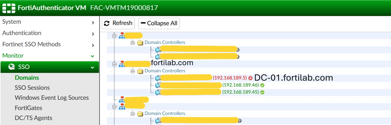Click folder icon under fortilab.com domain
The width and height of the screenshot is (391, 125).
click(140, 71)
